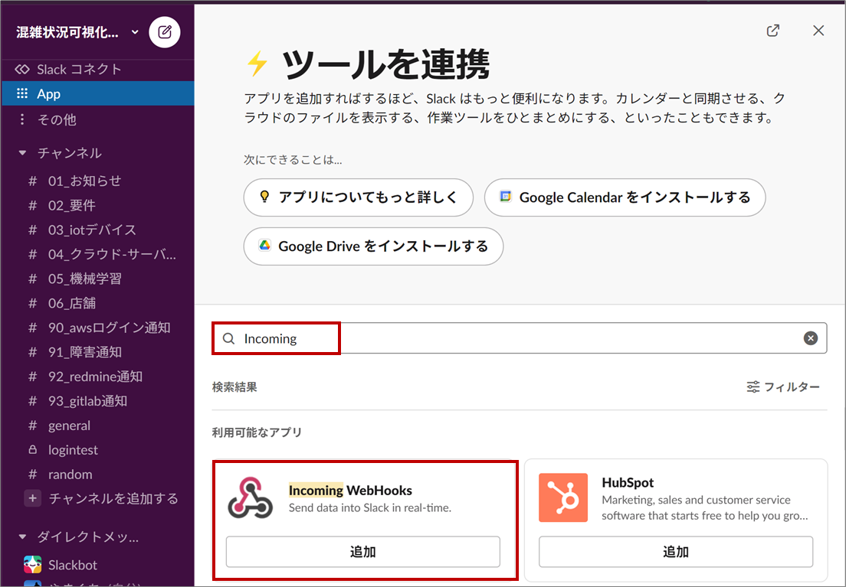
Task: Click the lock icon beside logintest
Action: (32, 449)
